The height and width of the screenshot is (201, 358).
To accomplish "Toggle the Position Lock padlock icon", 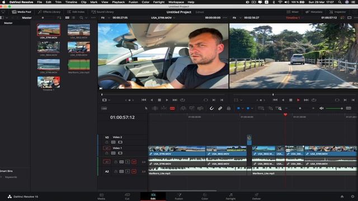I will point(229,108).
